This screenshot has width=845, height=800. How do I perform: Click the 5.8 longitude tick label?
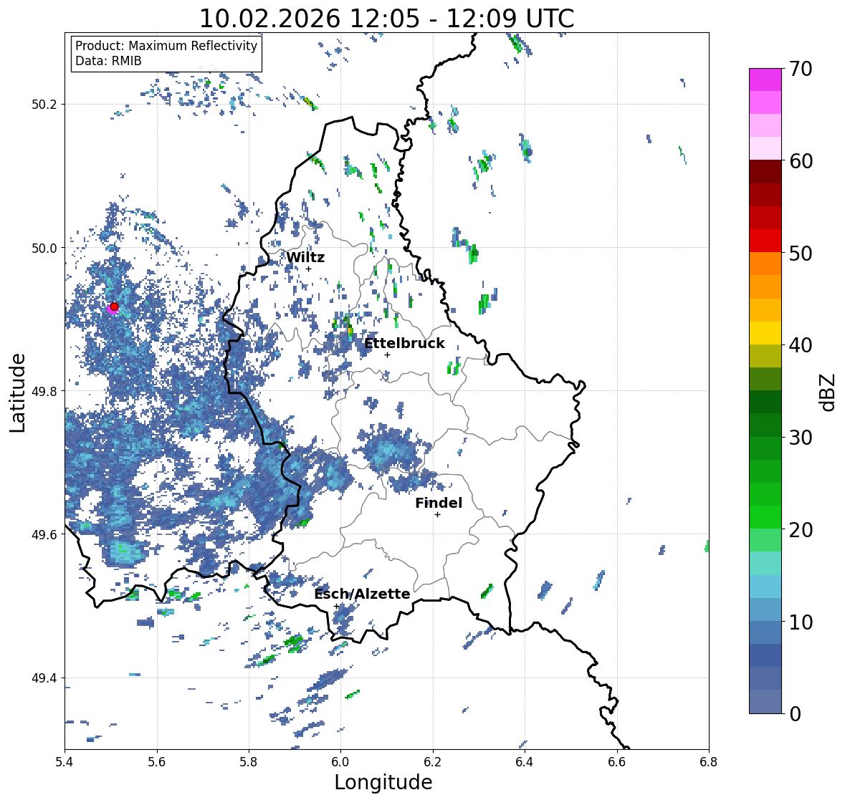tap(249, 762)
